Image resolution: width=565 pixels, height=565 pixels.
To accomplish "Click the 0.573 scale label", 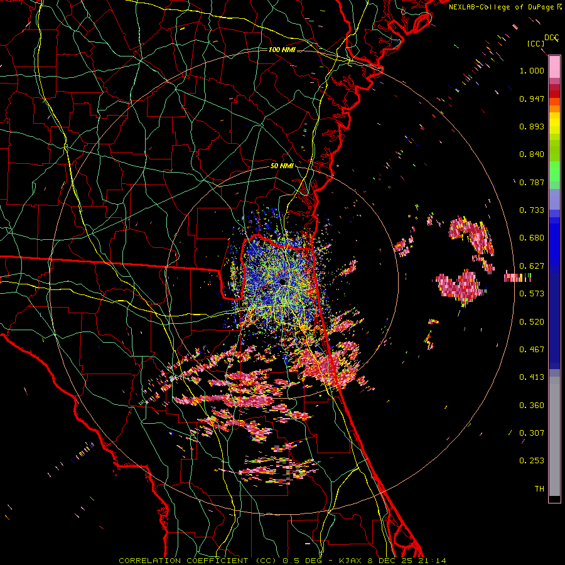I will coord(532,294).
